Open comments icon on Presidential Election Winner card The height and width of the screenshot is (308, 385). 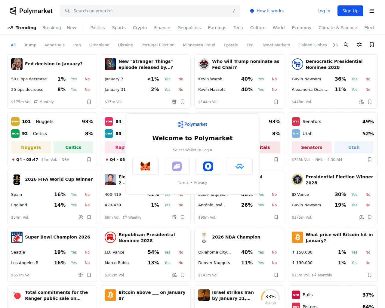(362, 217)
